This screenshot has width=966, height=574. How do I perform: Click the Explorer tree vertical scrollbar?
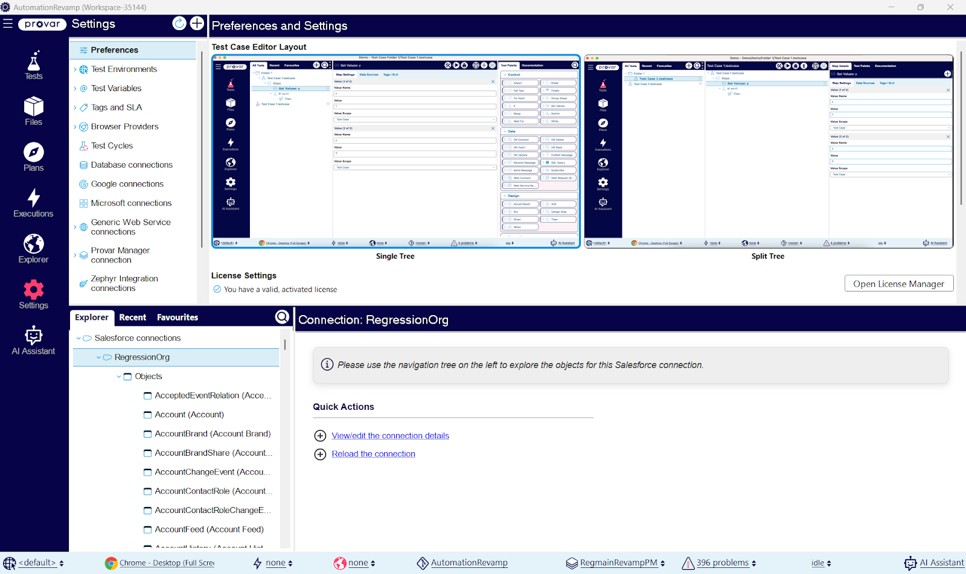click(x=285, y=345)
